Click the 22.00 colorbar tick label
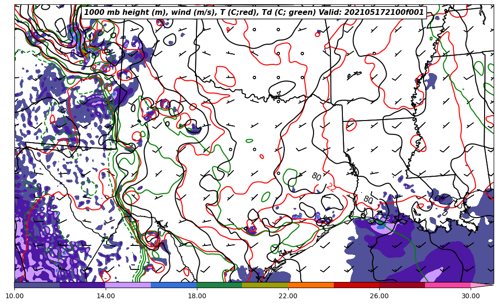Image resolution: width=498 pixels, height=304 pixels. click(288, 296)
